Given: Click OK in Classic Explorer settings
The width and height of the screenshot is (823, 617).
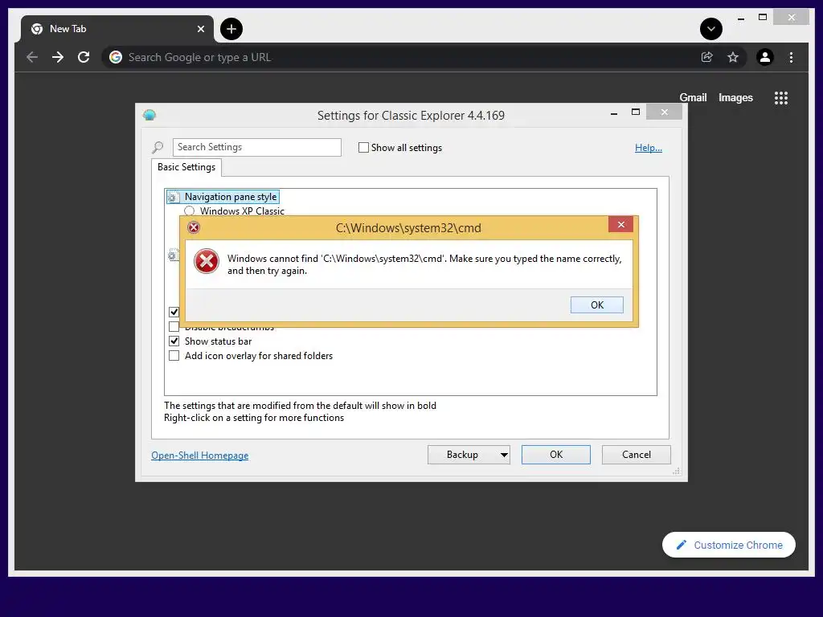Looking at the screenshot, I should click(556, 455).
